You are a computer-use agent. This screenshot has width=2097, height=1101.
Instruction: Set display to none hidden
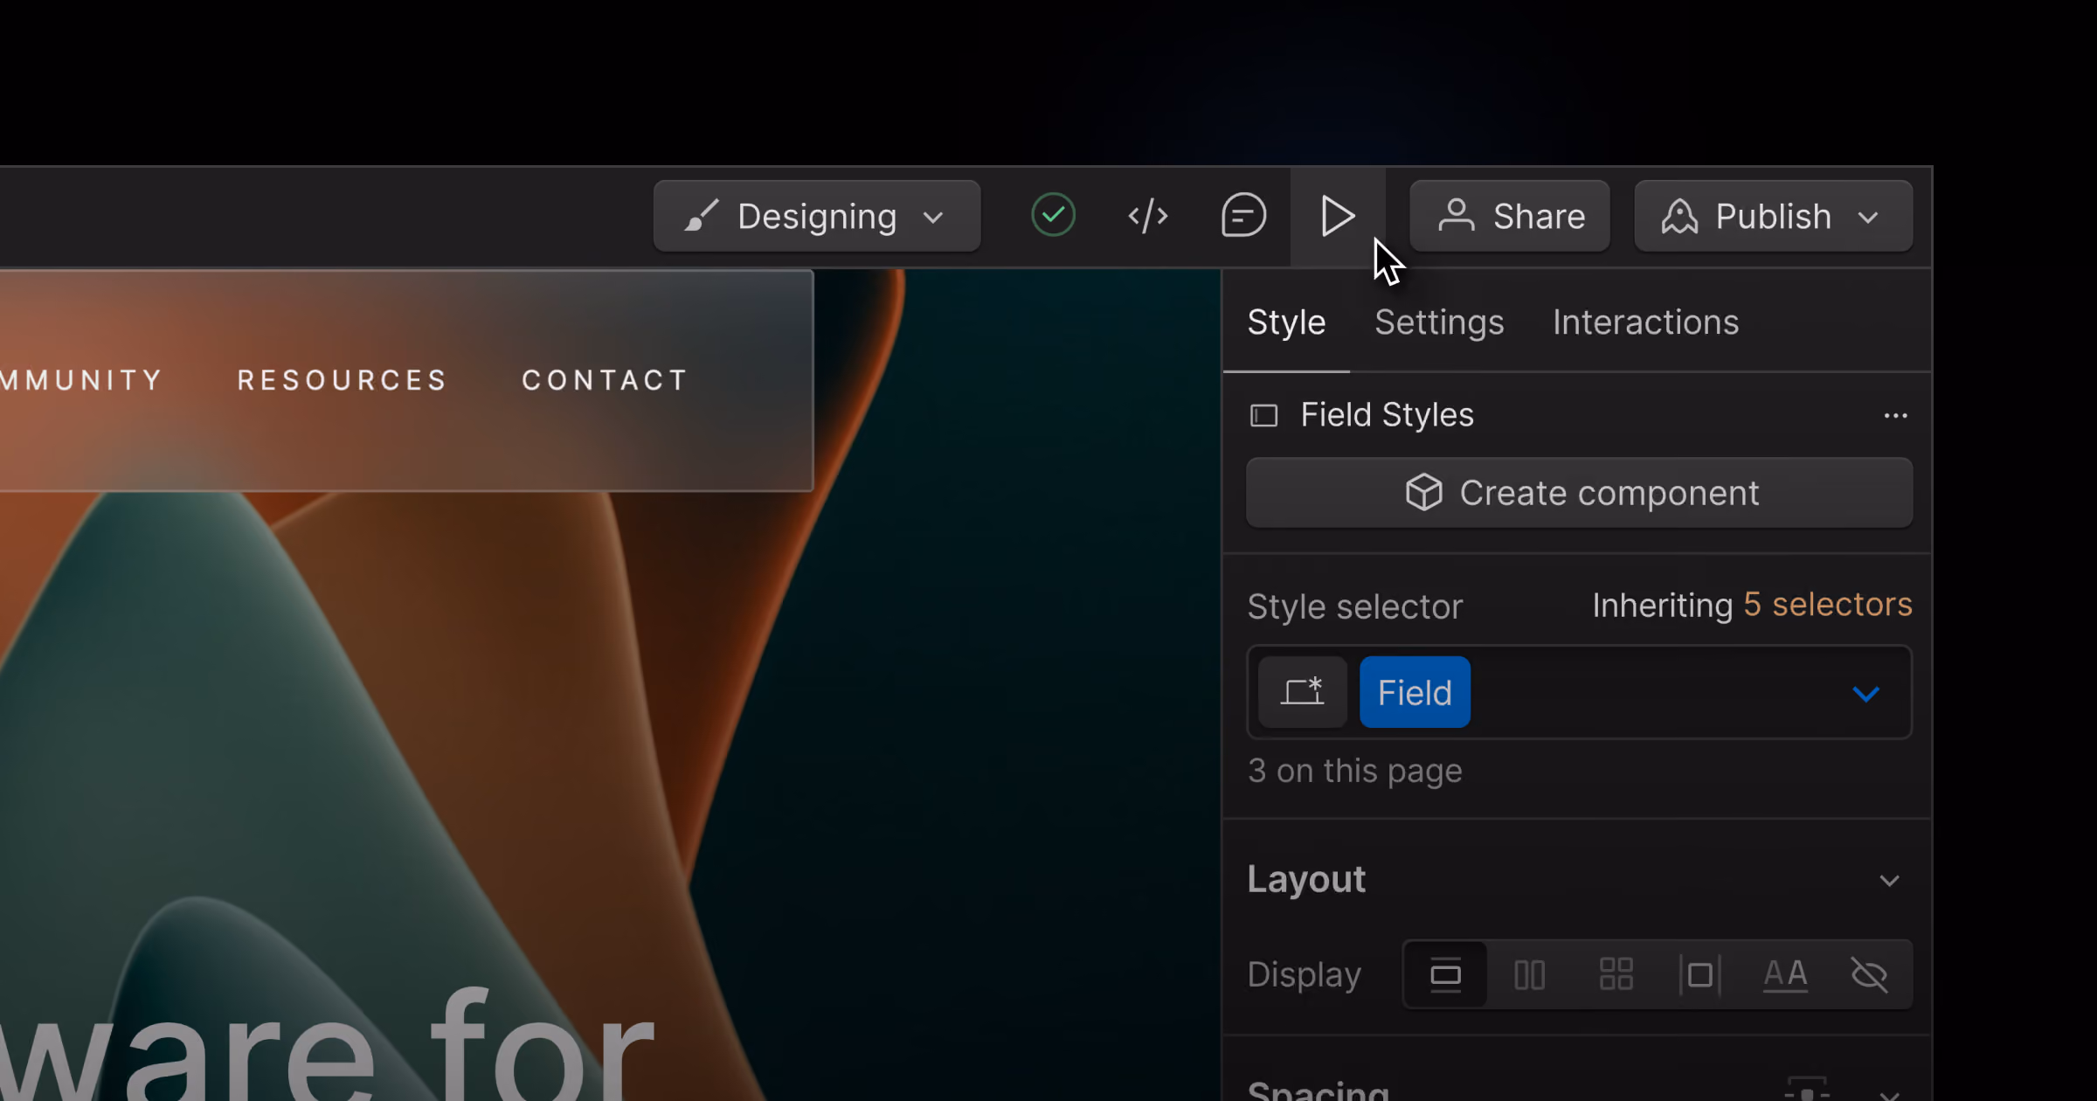pos(1870,974)
